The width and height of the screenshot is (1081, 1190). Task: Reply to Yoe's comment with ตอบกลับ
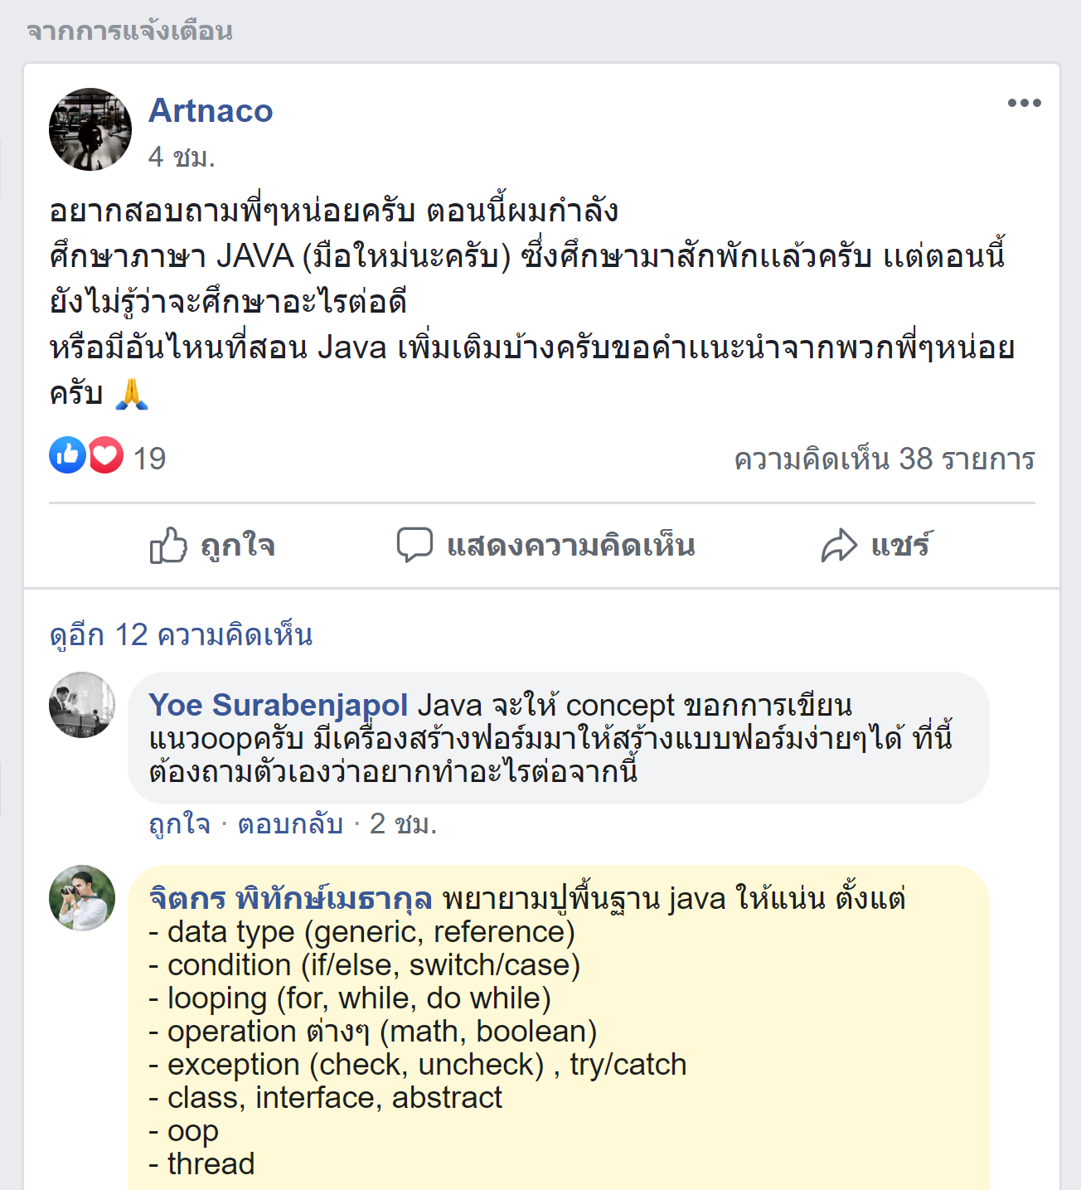coord(290,824)
